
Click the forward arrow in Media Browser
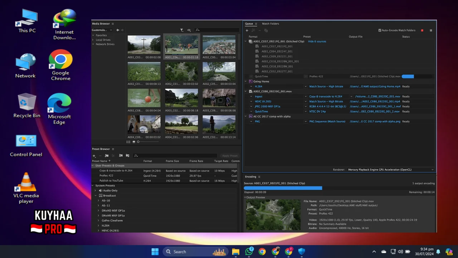[x=122, y=30]
